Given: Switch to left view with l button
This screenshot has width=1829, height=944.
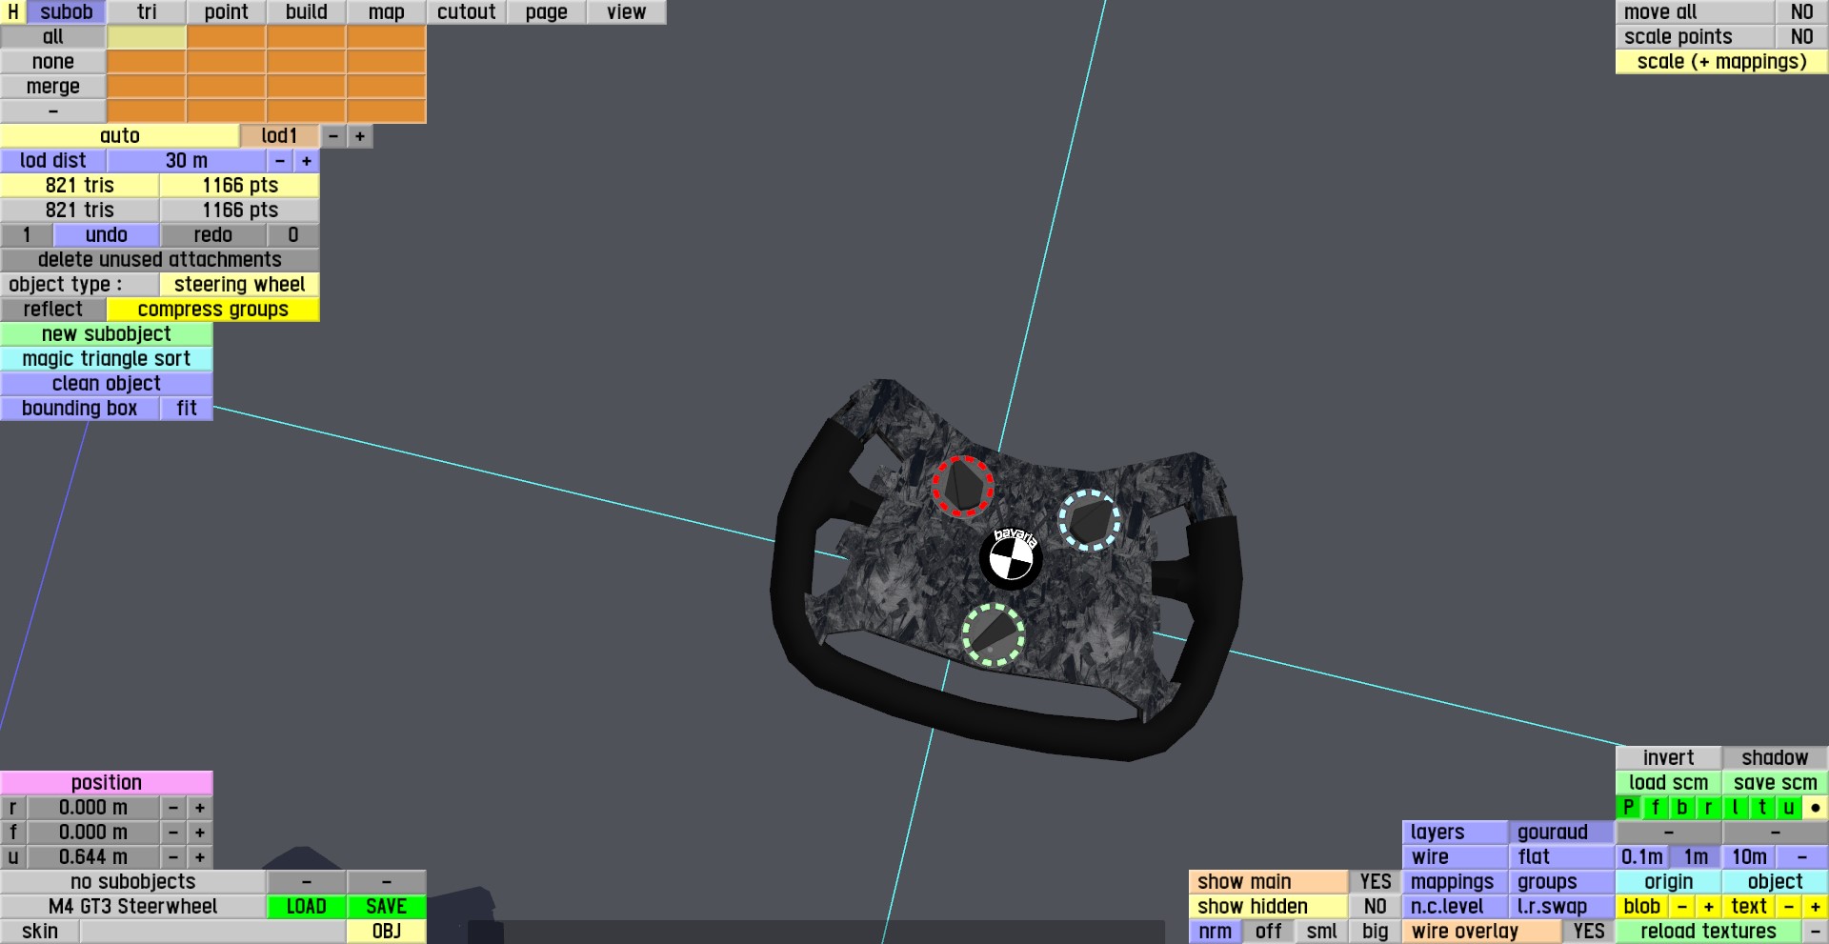Looking at the screenshot, I should coord(1735,808).
